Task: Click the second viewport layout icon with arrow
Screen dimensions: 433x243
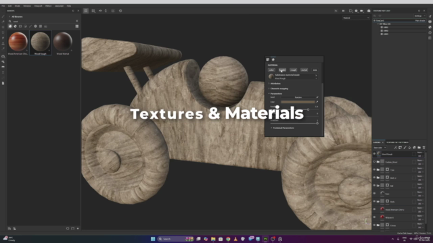Action: point(93,11)
